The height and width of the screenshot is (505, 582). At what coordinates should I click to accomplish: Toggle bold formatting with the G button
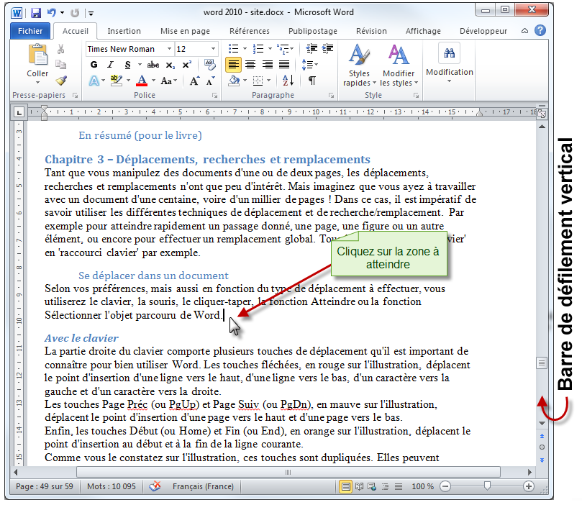[x=93, y=65]
